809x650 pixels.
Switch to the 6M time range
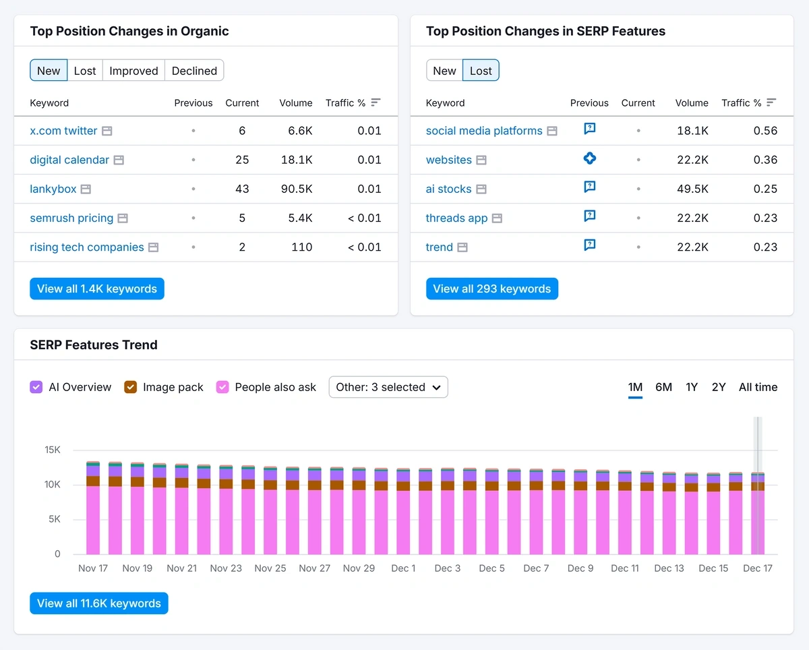663,387
